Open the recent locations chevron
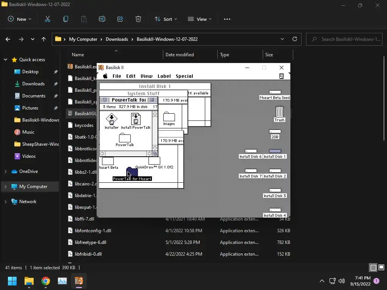 coord(33,39)
